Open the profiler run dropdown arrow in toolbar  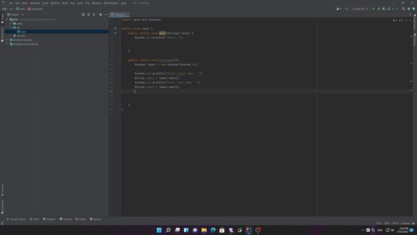tap(393, 8)
